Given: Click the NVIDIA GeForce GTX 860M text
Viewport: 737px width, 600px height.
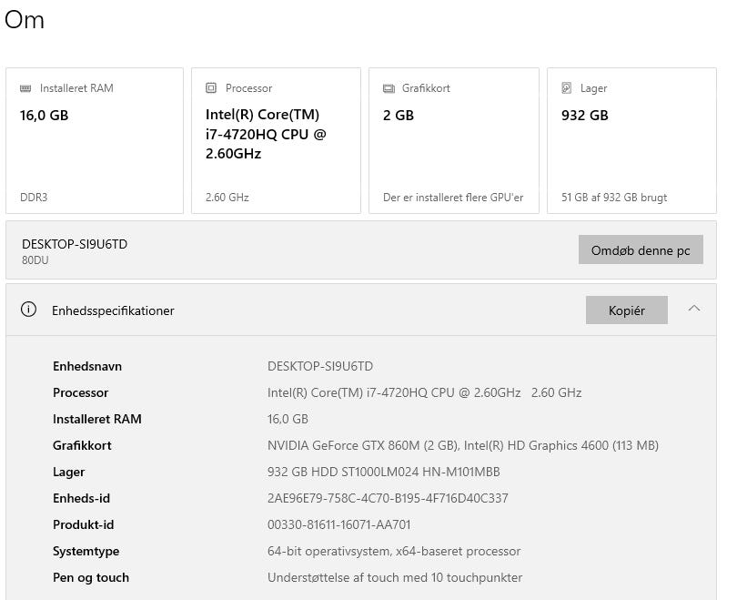Looking at the screenshot, I should pos(361,445).
